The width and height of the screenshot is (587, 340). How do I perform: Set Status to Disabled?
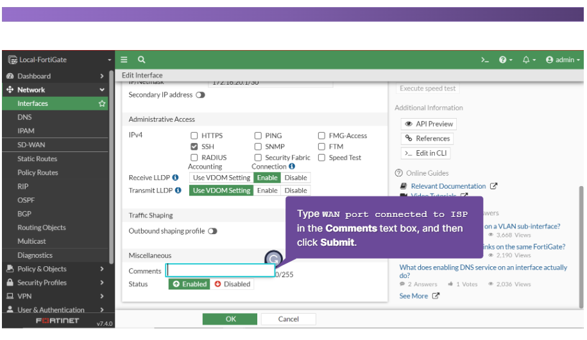pyautogui.click(x=232, y=284)
